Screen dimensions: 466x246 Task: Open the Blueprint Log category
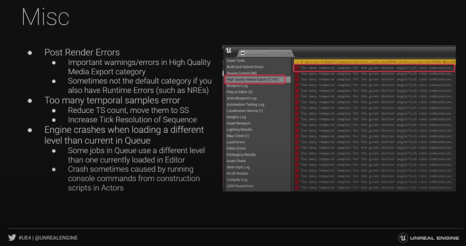click(x=237, y=86)
